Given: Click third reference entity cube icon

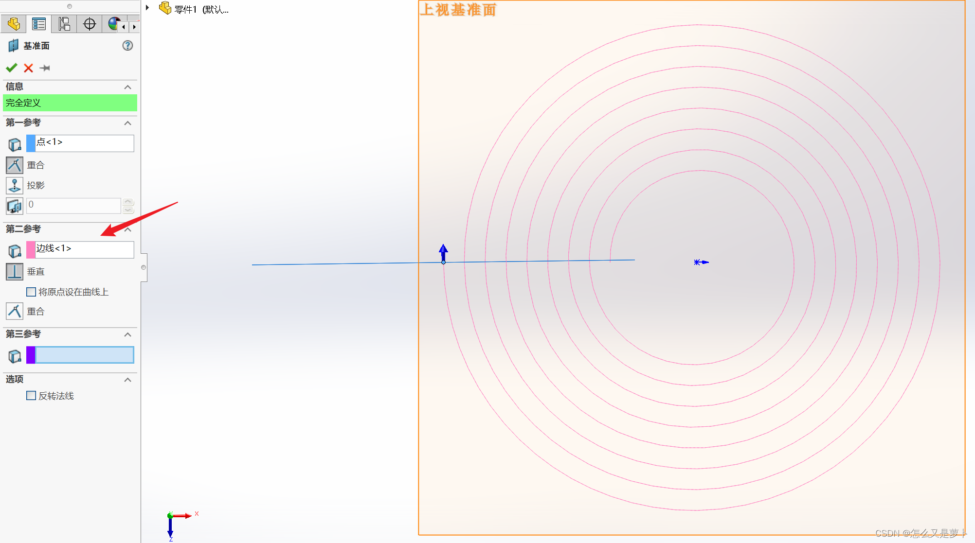Looking at the screenshot, I should click(15, 356).
